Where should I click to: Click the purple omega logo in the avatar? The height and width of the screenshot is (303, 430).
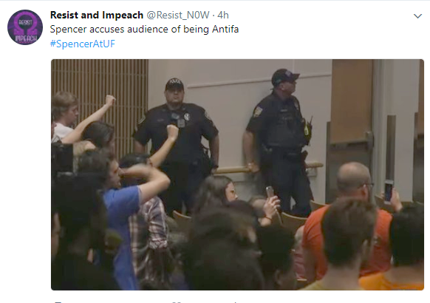[25, 24]
